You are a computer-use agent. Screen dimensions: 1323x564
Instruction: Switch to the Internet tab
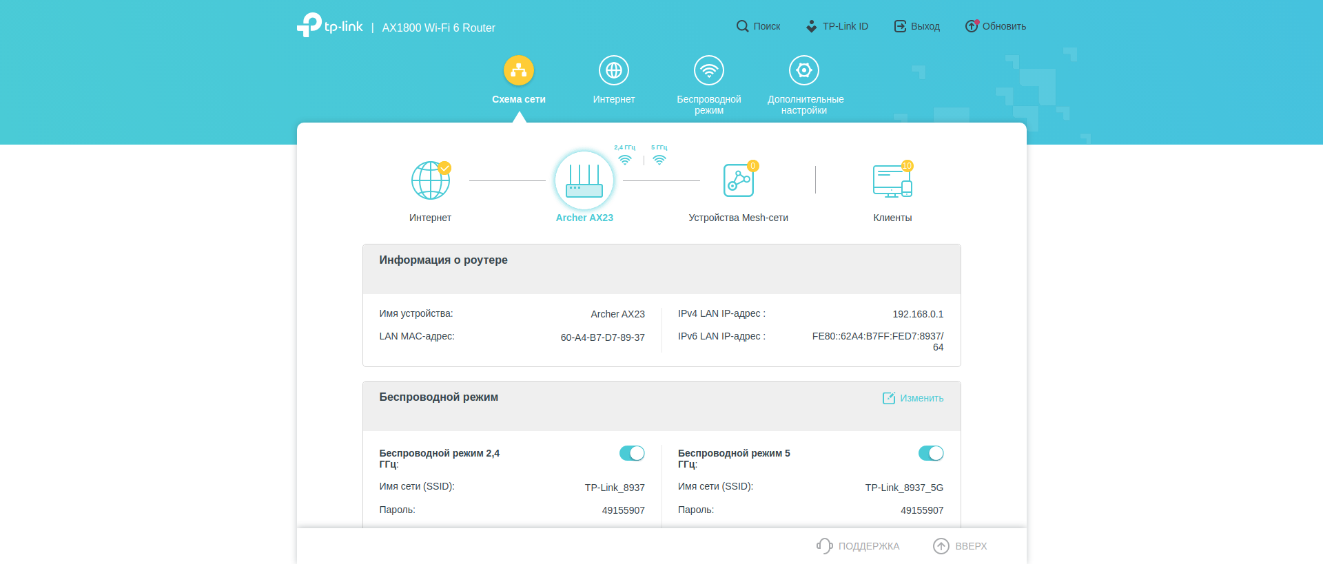613,70
